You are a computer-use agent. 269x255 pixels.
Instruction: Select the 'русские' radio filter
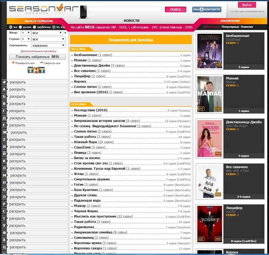coord(20,27)
